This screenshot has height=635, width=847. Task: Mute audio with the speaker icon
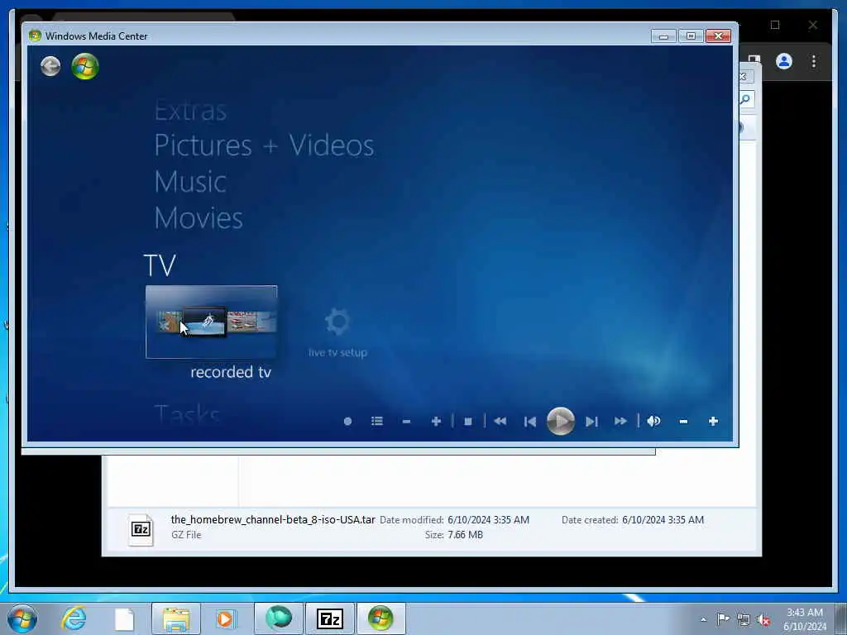tap(653, 421)
